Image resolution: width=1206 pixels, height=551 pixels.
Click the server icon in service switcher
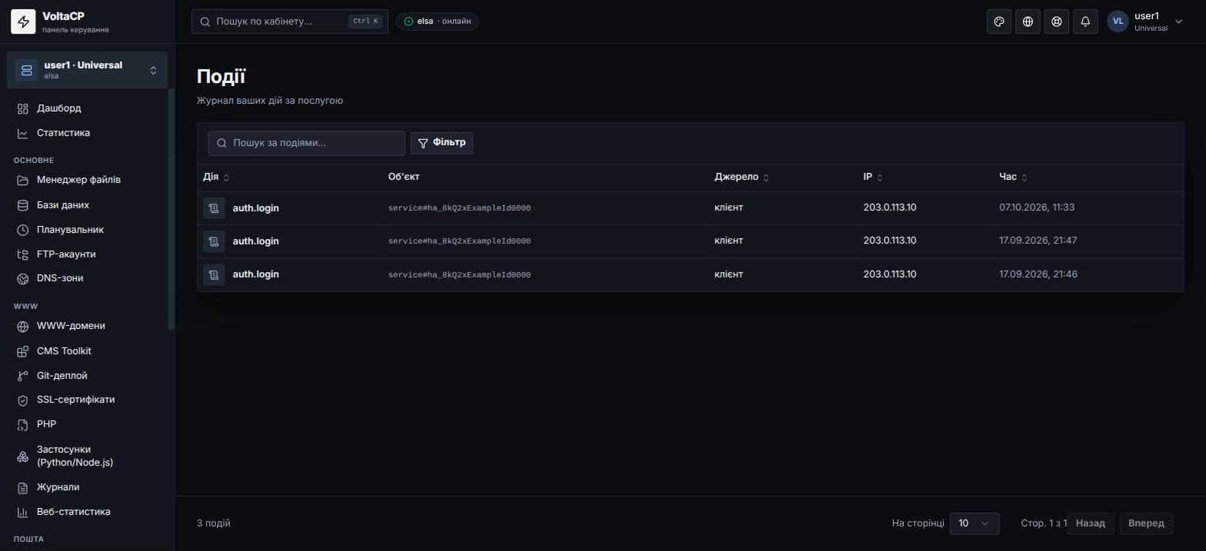[x=26, y=70]
